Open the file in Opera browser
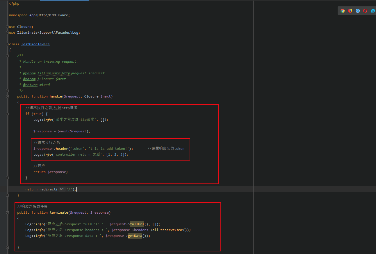 365,11
